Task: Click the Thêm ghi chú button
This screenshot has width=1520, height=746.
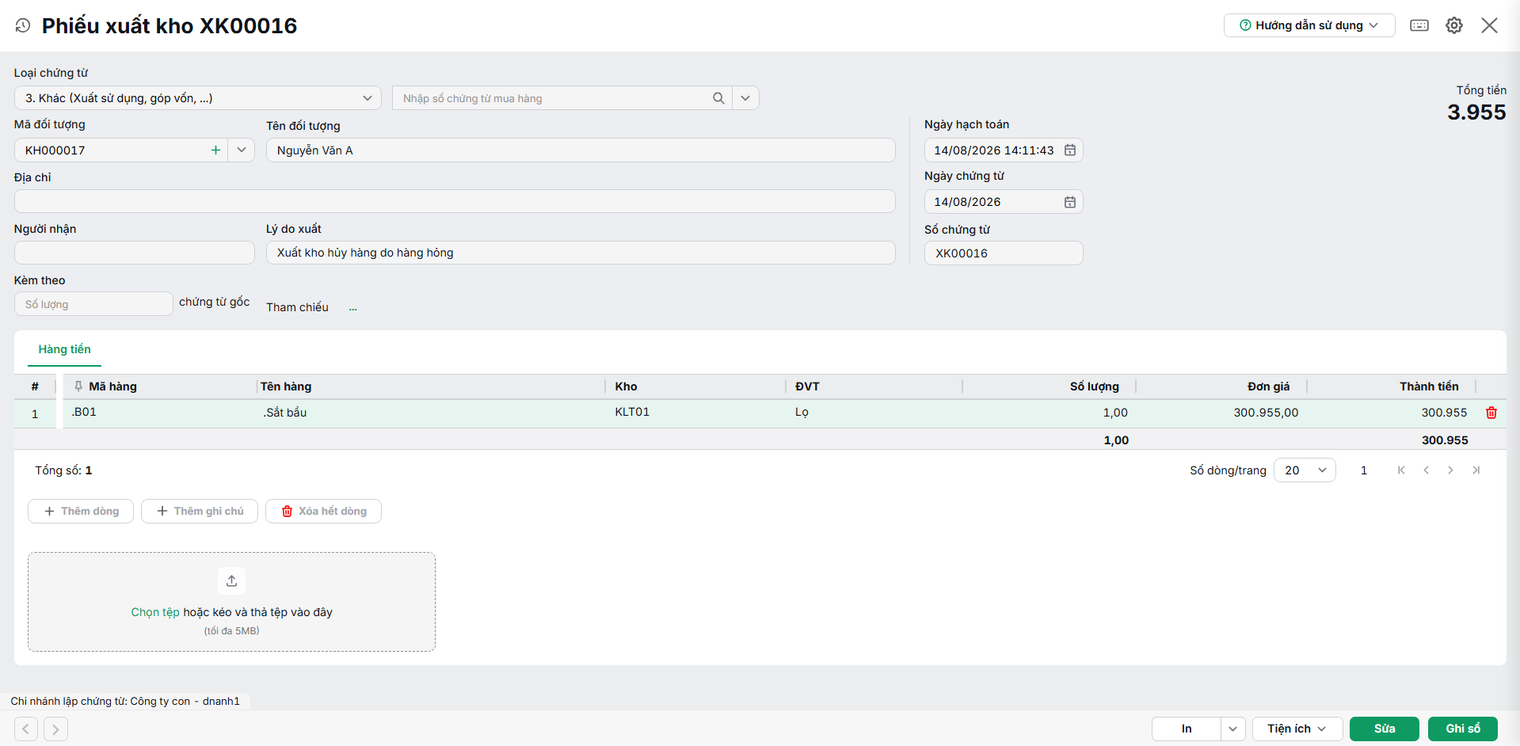Action: pos(200,511)
